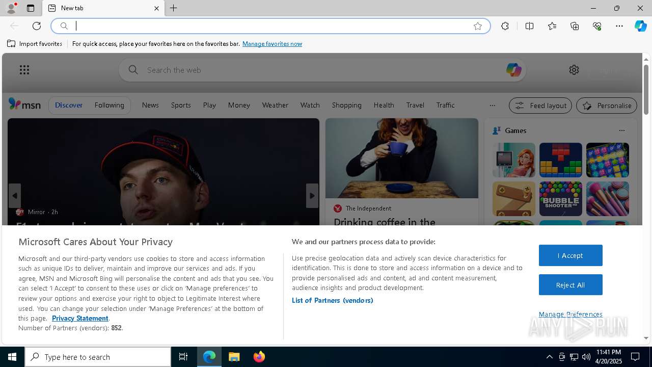Image resolution: width=652 pixels, height=367 pixels.
Task: Play the jewel match game
Action: coord(607,160)
